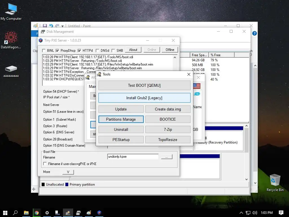
Task: Click the Disk Management title bar icon
Action: click(x=43, y=32)
